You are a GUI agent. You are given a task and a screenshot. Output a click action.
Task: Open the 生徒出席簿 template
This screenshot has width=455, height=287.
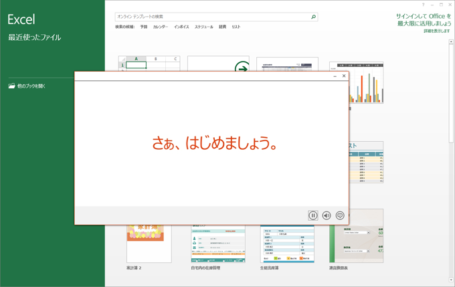(287, 244)
